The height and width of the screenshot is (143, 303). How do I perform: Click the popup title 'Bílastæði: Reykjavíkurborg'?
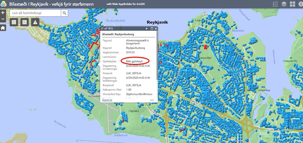click(x=118, y=34)
